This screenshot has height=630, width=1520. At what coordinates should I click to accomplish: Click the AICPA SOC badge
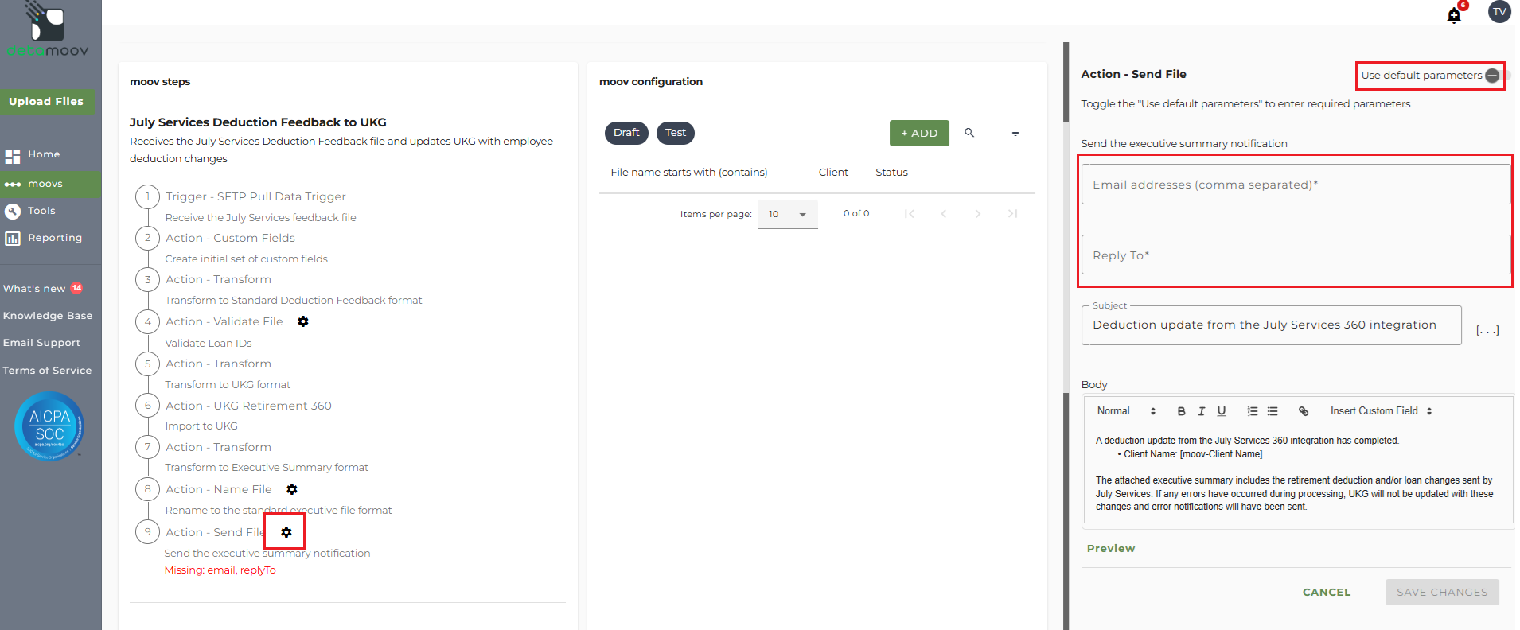[x=49, y=426]
